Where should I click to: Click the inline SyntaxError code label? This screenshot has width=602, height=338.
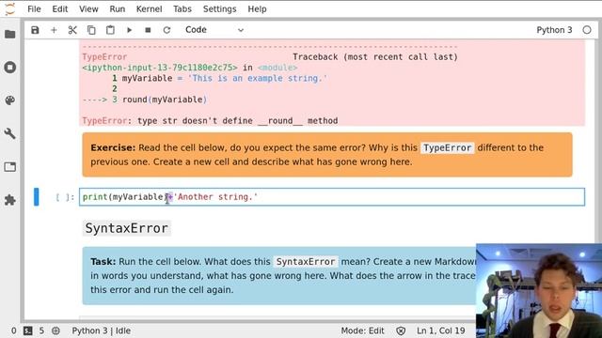306,262
